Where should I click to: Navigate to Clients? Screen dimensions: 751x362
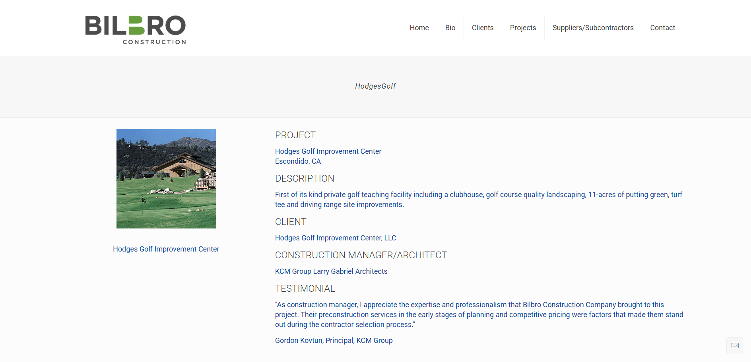[482, 28]
